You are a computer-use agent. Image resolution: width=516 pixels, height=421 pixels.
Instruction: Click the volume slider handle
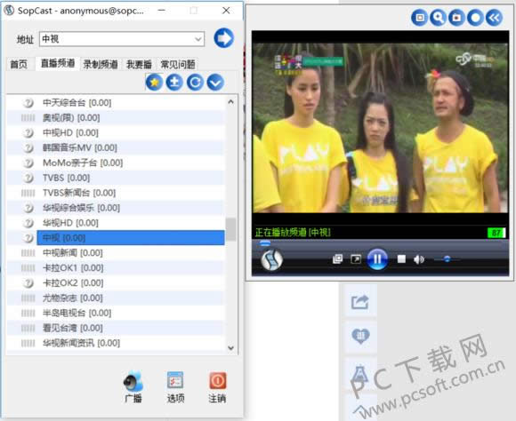447,259
